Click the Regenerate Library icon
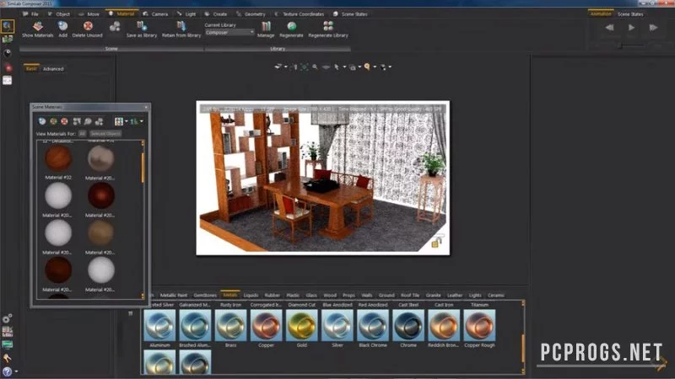 [x=328, y=27]
